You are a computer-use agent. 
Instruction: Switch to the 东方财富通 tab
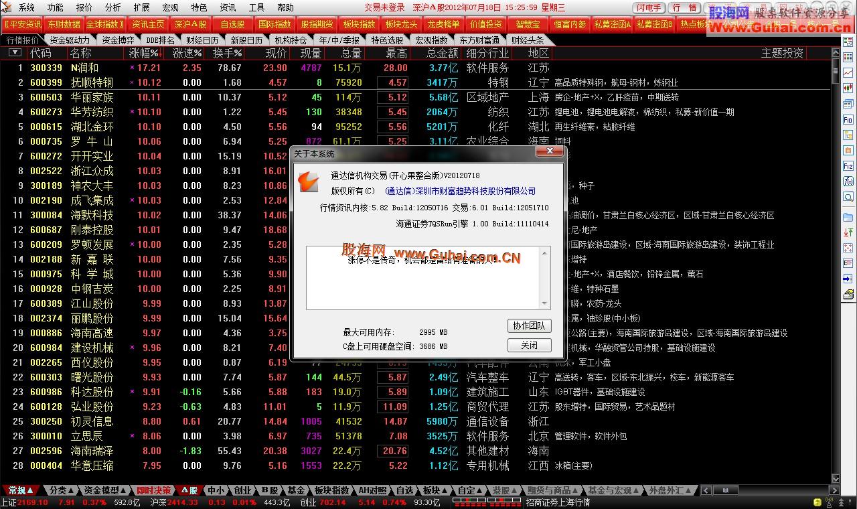tap(479, 40)
